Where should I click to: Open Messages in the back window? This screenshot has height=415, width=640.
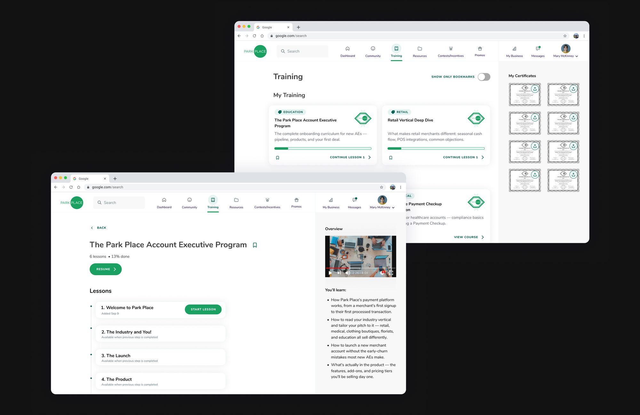pos(538,52)
